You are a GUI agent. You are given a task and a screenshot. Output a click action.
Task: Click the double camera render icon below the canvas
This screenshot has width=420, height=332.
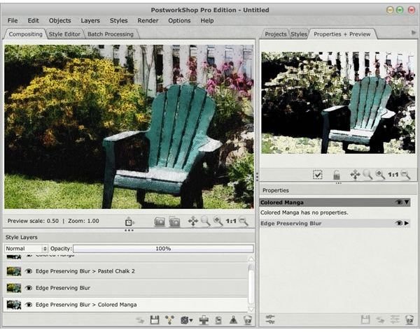(174, 222)
